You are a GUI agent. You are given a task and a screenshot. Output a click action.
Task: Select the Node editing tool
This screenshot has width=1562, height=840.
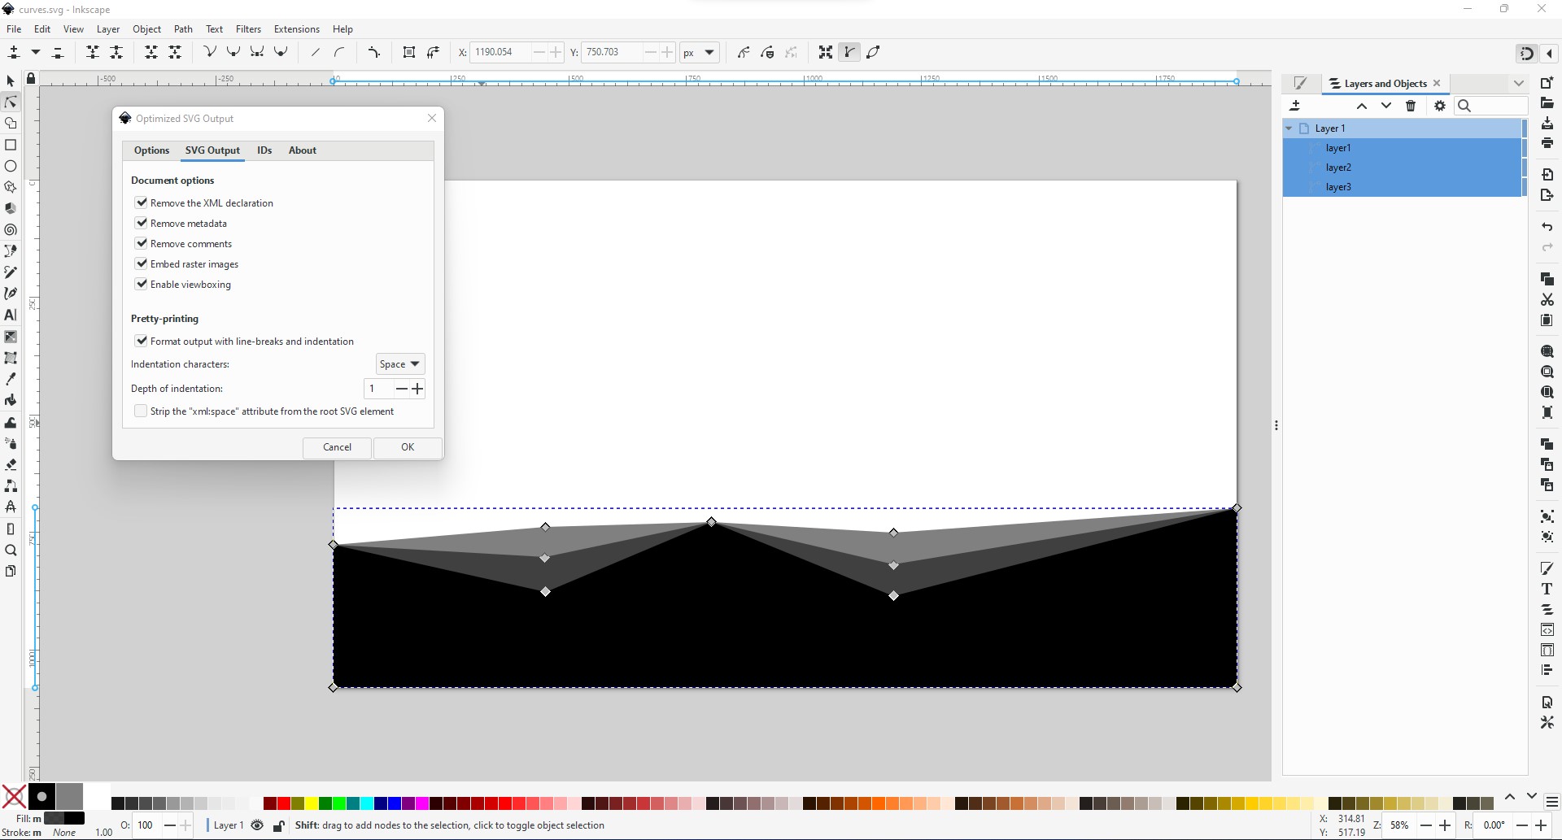[11, 102]
